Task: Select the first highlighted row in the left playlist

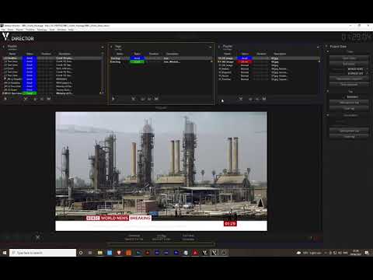Action: 51,58
